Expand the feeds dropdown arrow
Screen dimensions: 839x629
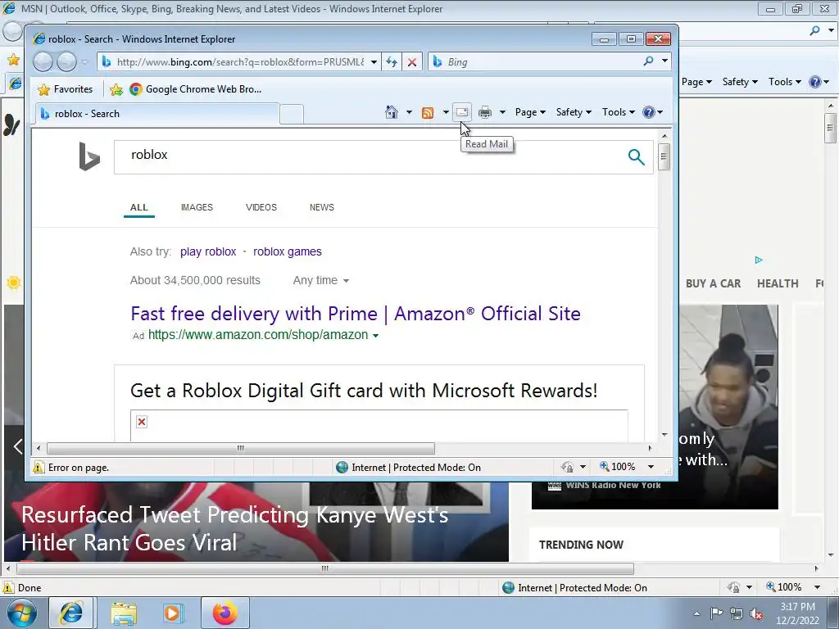pos(445,112)
